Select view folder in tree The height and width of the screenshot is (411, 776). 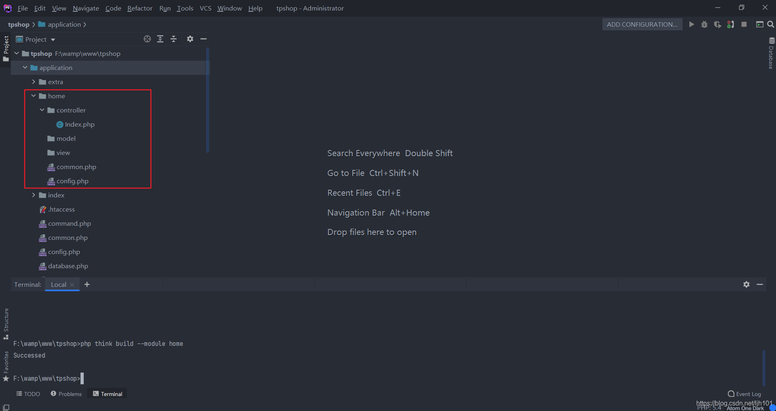coord(59,153)
